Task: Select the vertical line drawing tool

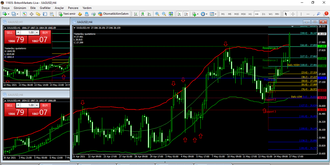Action: coord(301,14)
